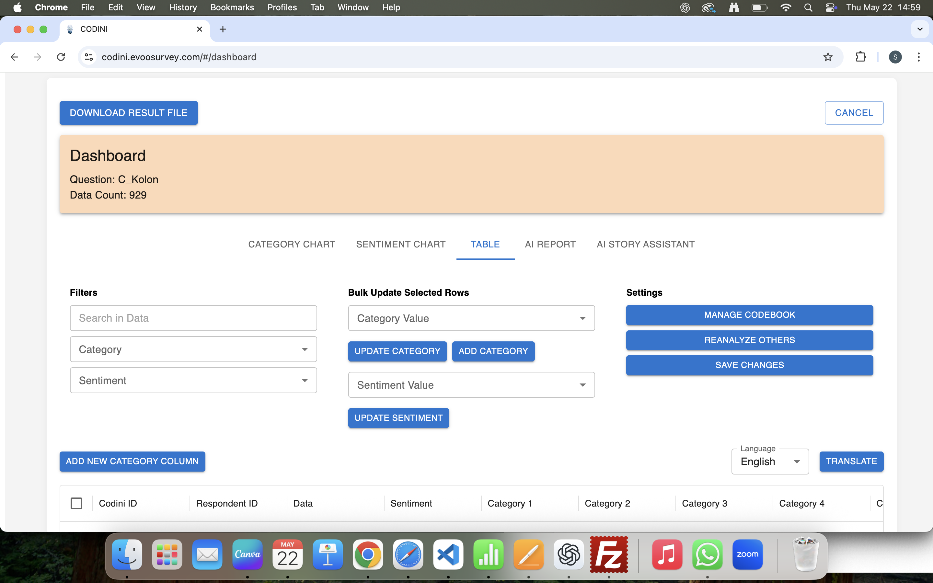Open Visual Studio Code in the dock
Viewport: 933px width, 583px height.
(448, 555)
